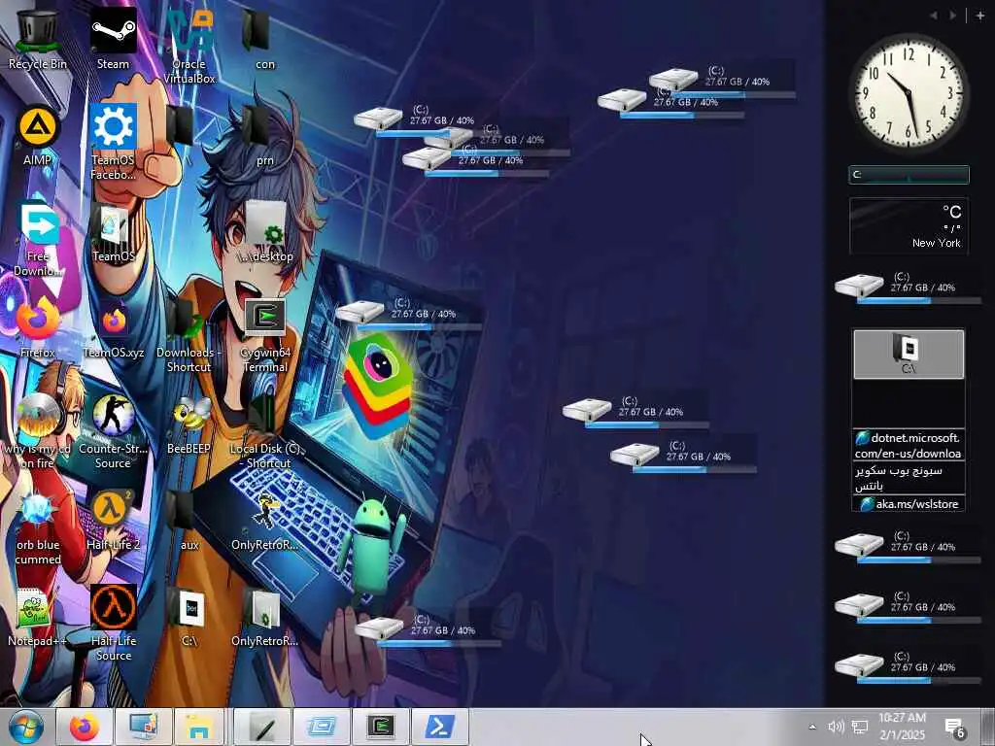Launch the Cygwin64 Terminal desktop icon

click(264, 335)
